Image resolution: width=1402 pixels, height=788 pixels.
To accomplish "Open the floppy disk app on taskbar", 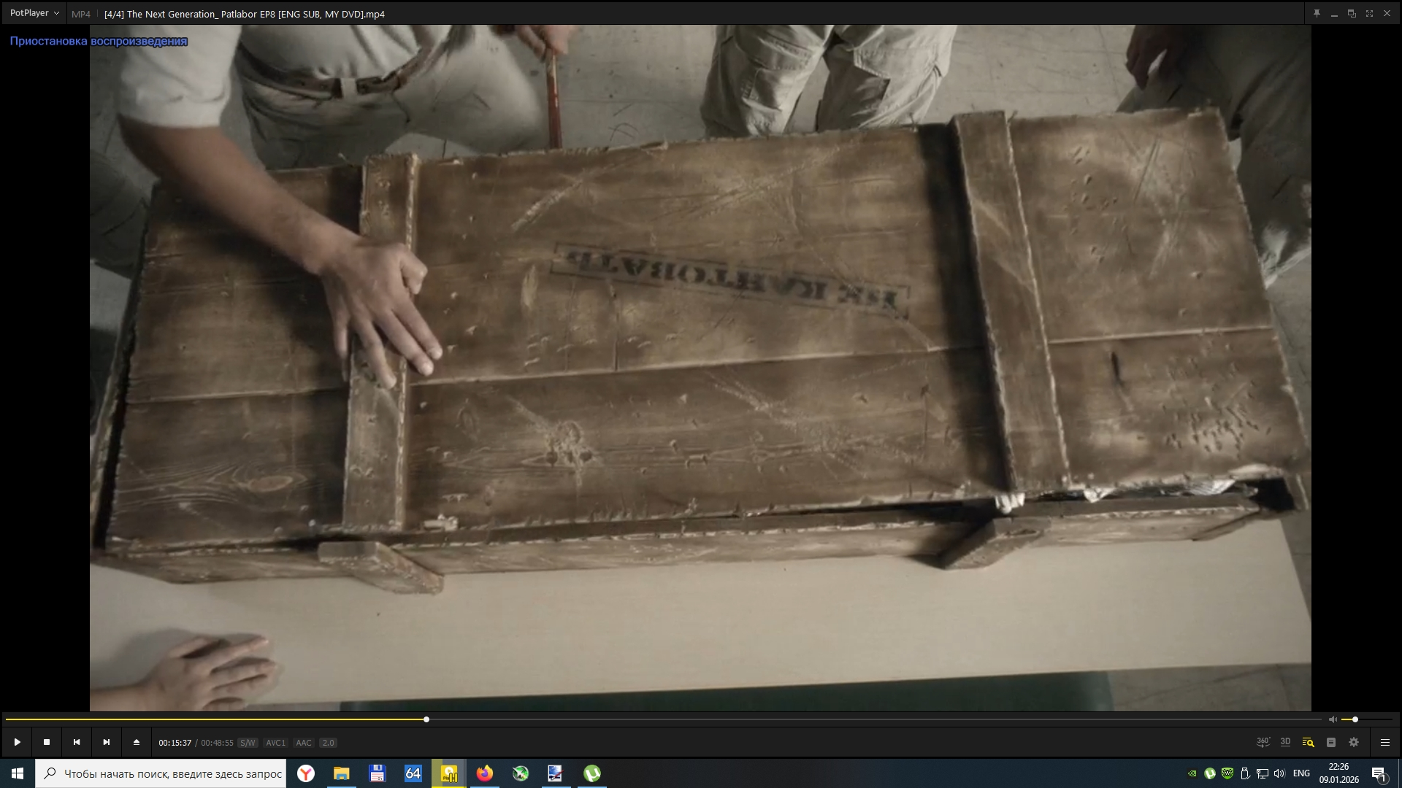I will [378, 773].
